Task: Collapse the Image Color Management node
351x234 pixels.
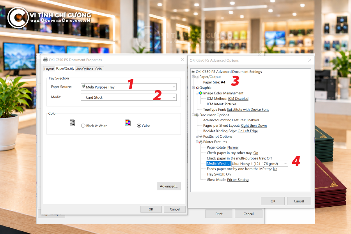Action: click(x=197, y=93)
